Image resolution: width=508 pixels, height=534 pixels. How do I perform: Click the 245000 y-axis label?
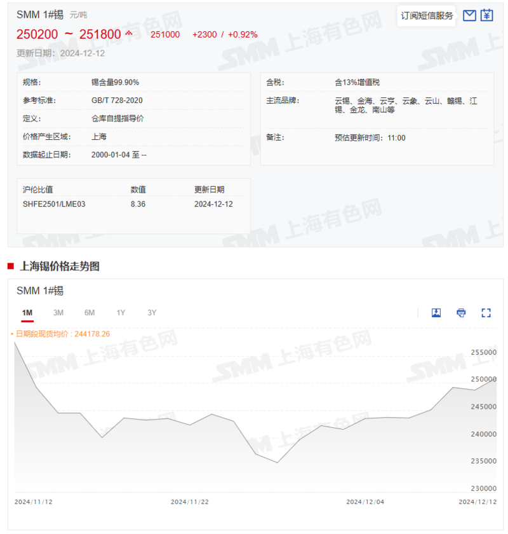tap(483, 407)
